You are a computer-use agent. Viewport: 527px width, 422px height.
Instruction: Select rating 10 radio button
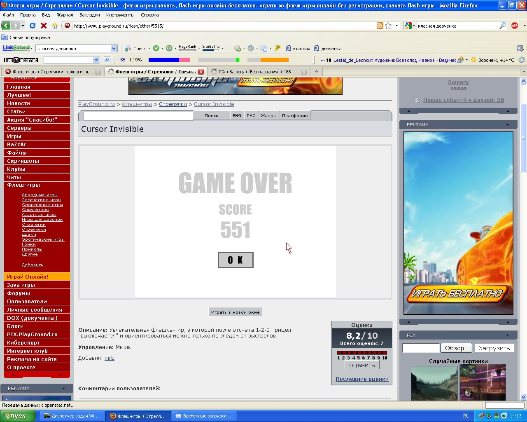(385, 353)
